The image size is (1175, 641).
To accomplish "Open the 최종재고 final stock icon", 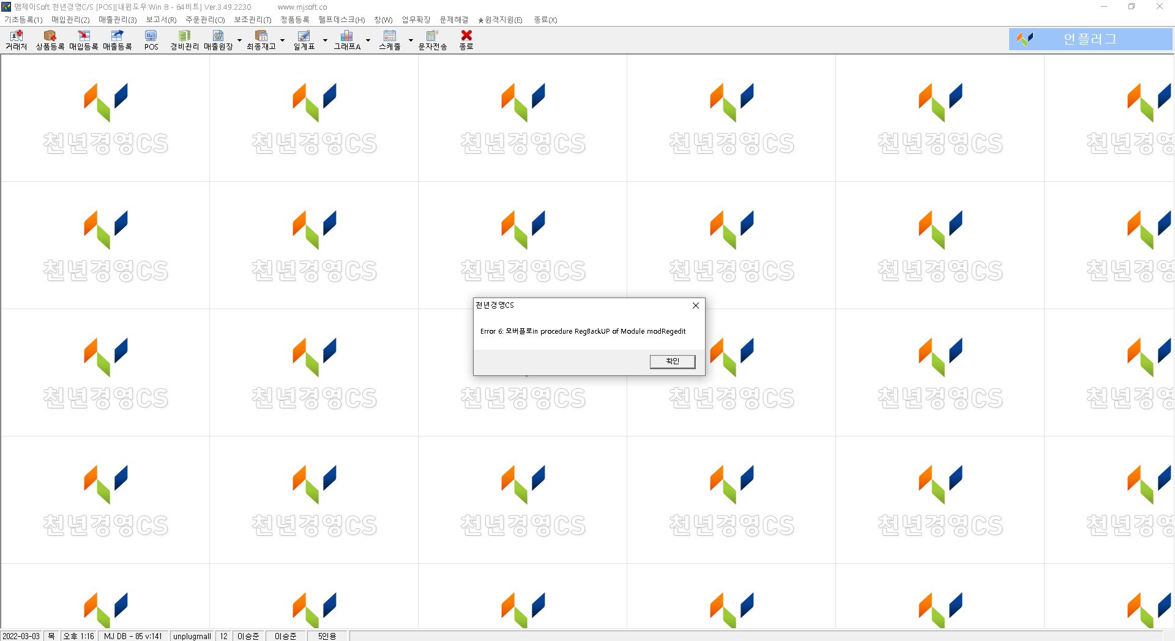I will [261, 40].
